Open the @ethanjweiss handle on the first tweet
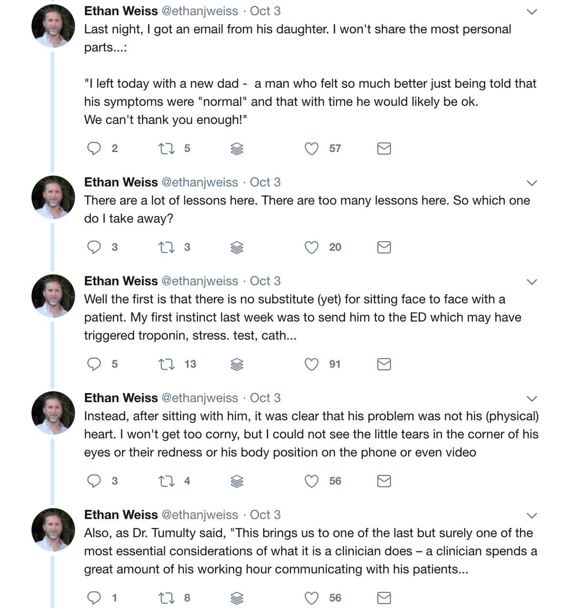 (200, 11)
